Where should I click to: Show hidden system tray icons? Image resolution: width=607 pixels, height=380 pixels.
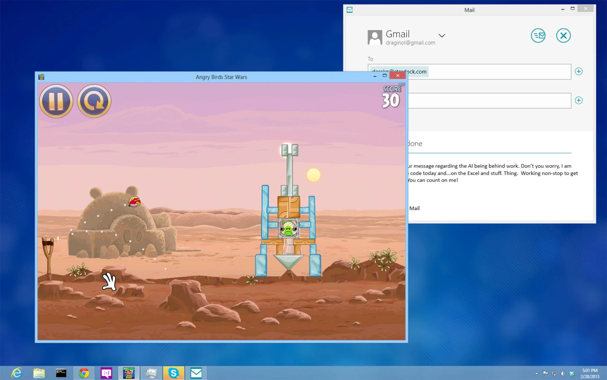point(537,374)
